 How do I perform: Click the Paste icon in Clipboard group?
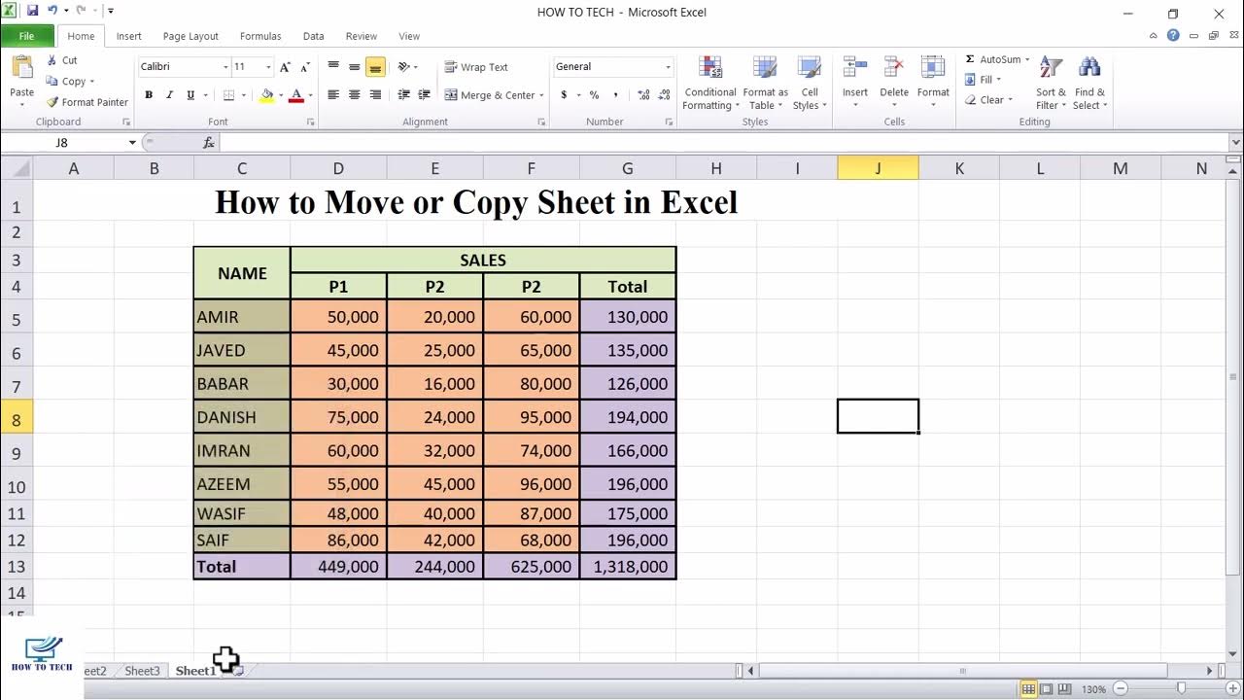point(21,69)
